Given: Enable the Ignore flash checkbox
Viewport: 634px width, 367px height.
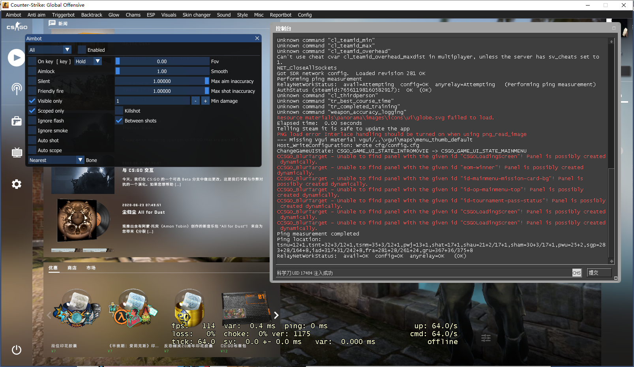Looking at the screenshot, I should pyautogui.click(x=32, y=120).
